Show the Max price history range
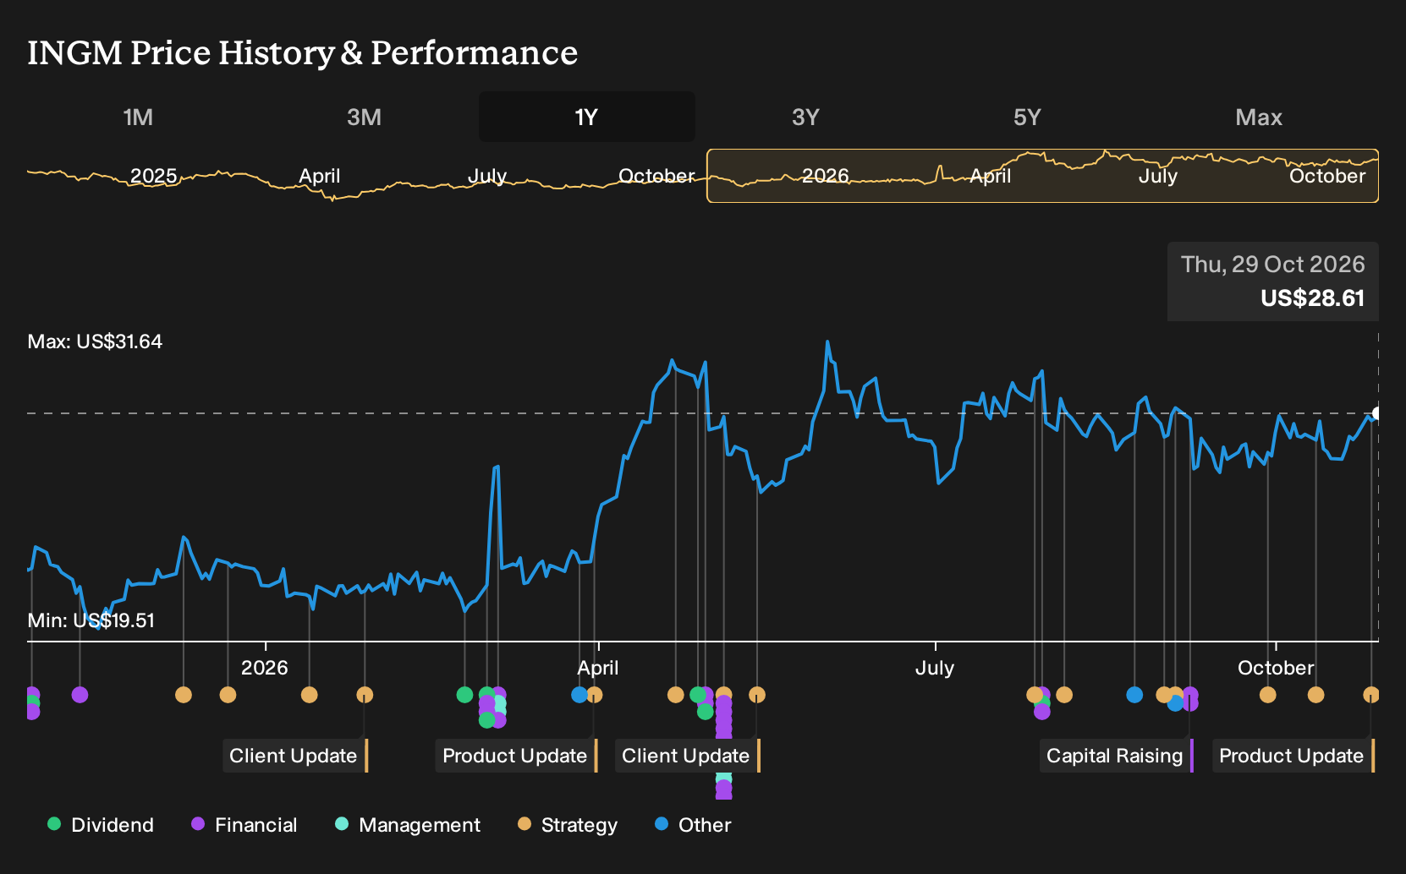 click(x=1259, y=117)
